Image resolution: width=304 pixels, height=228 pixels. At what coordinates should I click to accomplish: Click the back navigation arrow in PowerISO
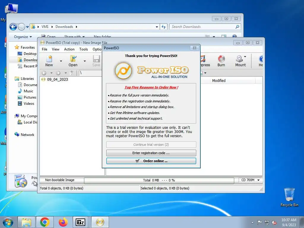point(44,73)
